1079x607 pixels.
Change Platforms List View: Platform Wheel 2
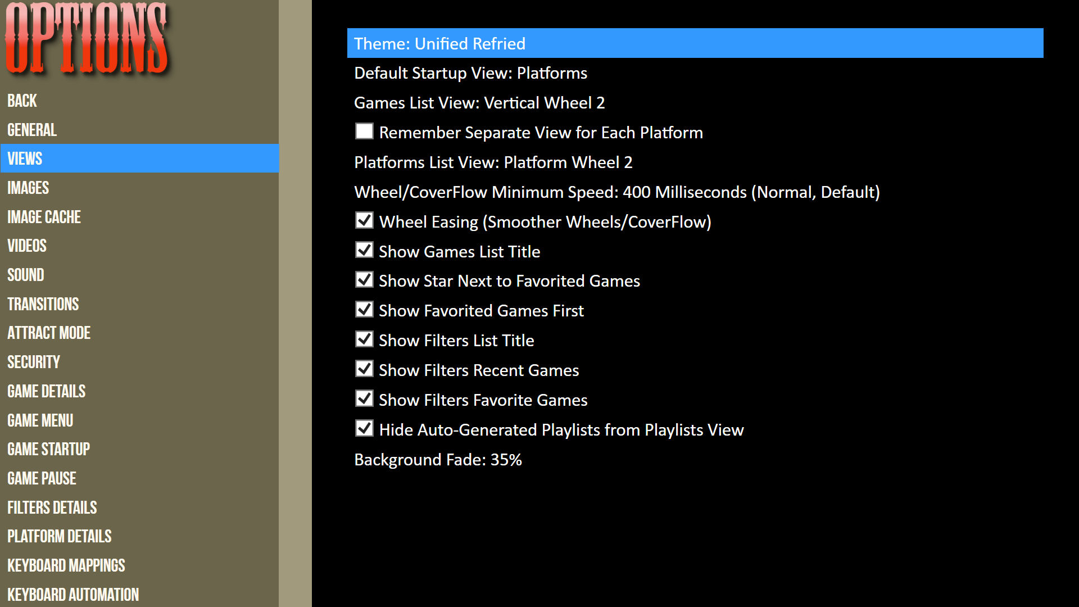[695, 162]
